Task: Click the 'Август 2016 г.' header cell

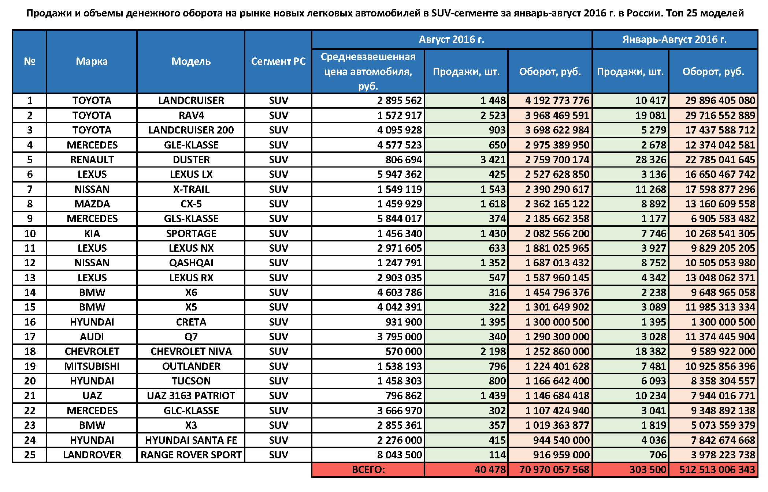Action: [x=452, y=40]
